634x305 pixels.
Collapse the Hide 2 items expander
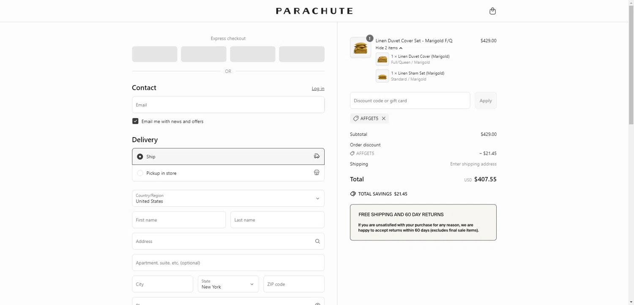[x=389, y=48]
